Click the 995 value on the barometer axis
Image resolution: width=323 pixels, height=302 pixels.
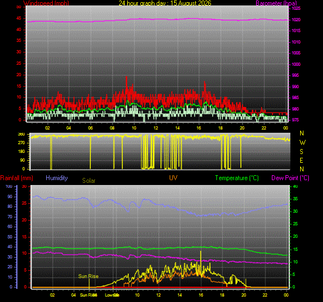(295, 75)
